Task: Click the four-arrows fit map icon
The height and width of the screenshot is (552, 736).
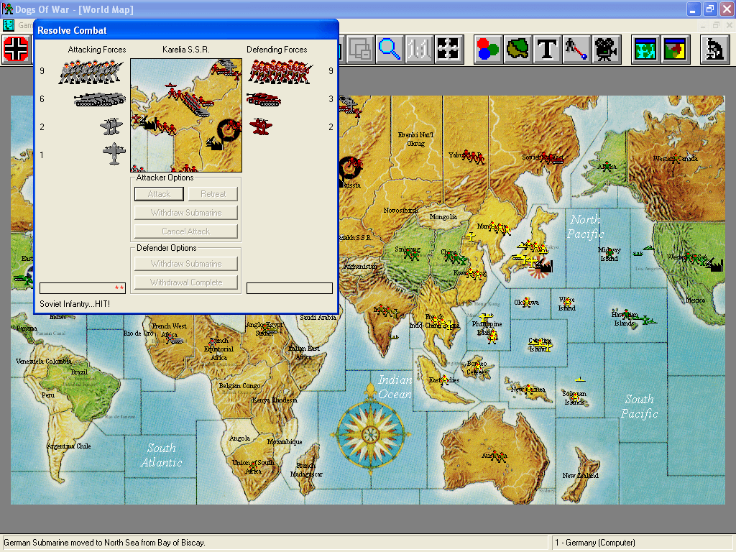Action: coord(448,50)
